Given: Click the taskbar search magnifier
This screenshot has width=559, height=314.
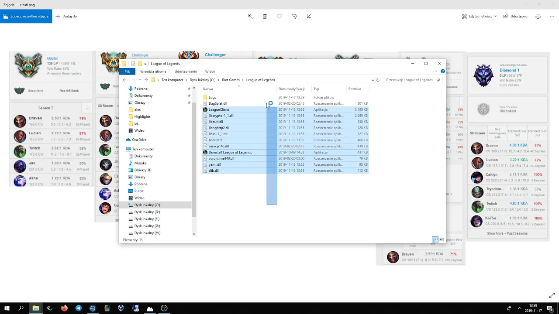Looking at the screenshot, I should [x=21, y=308].
